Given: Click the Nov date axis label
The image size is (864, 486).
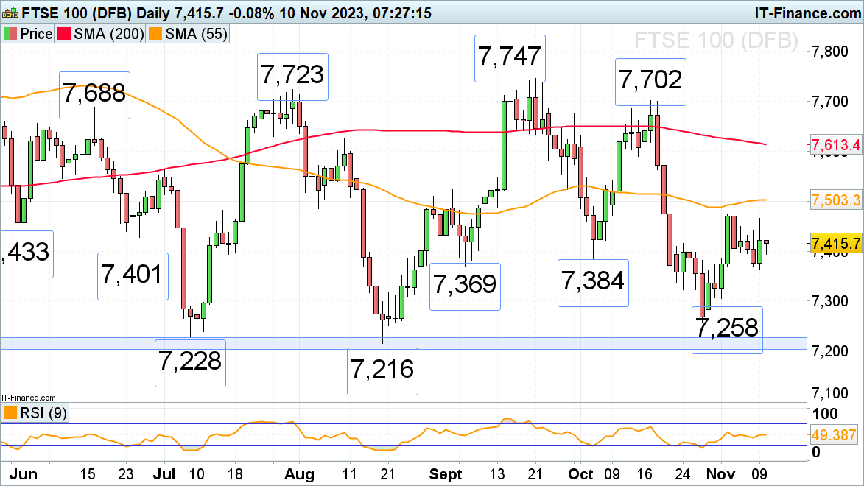Looking at the screenshot, I should tap(720, 474).
